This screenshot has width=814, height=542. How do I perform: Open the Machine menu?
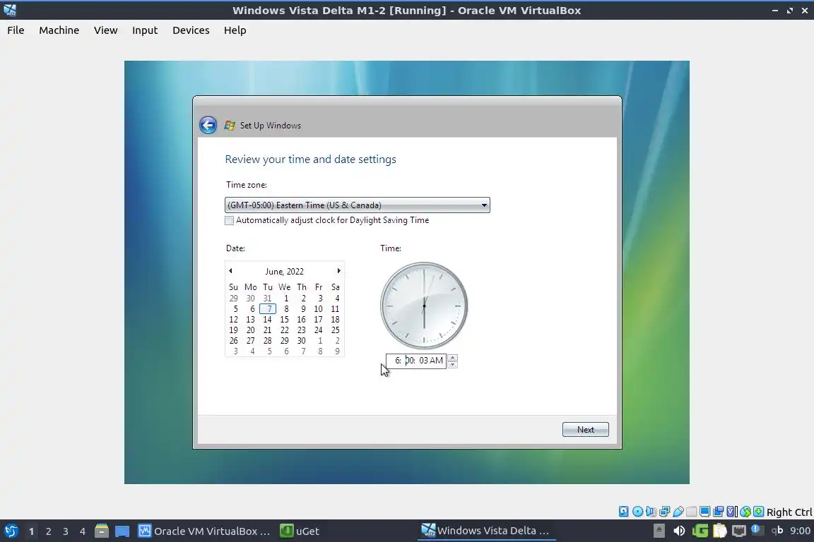59,30
